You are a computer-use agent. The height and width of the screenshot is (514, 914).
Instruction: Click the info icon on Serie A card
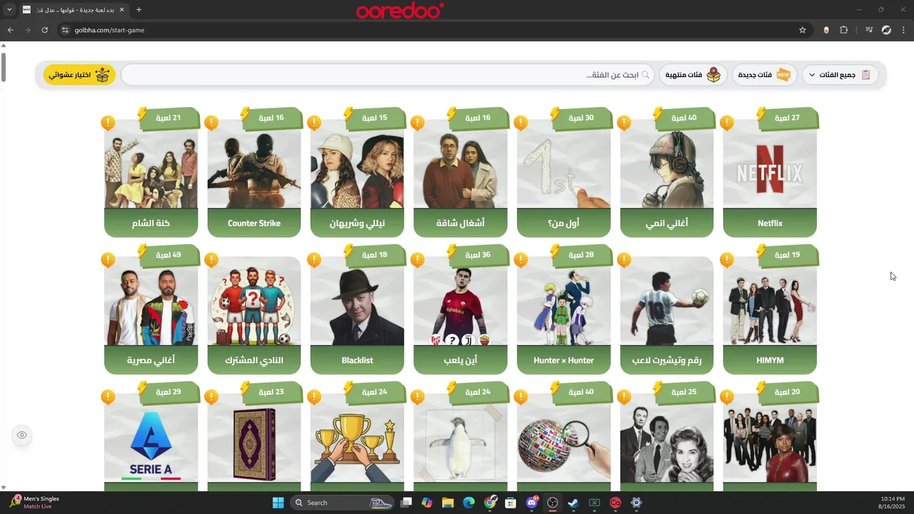[x=108, y=397]
